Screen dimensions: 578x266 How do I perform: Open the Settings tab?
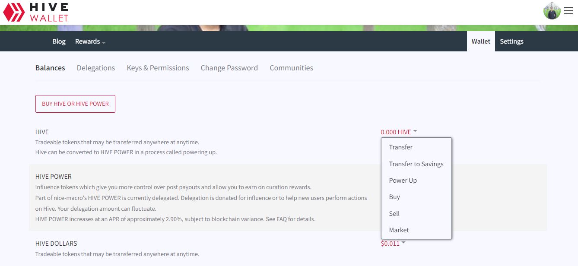(x=511, y=41)
